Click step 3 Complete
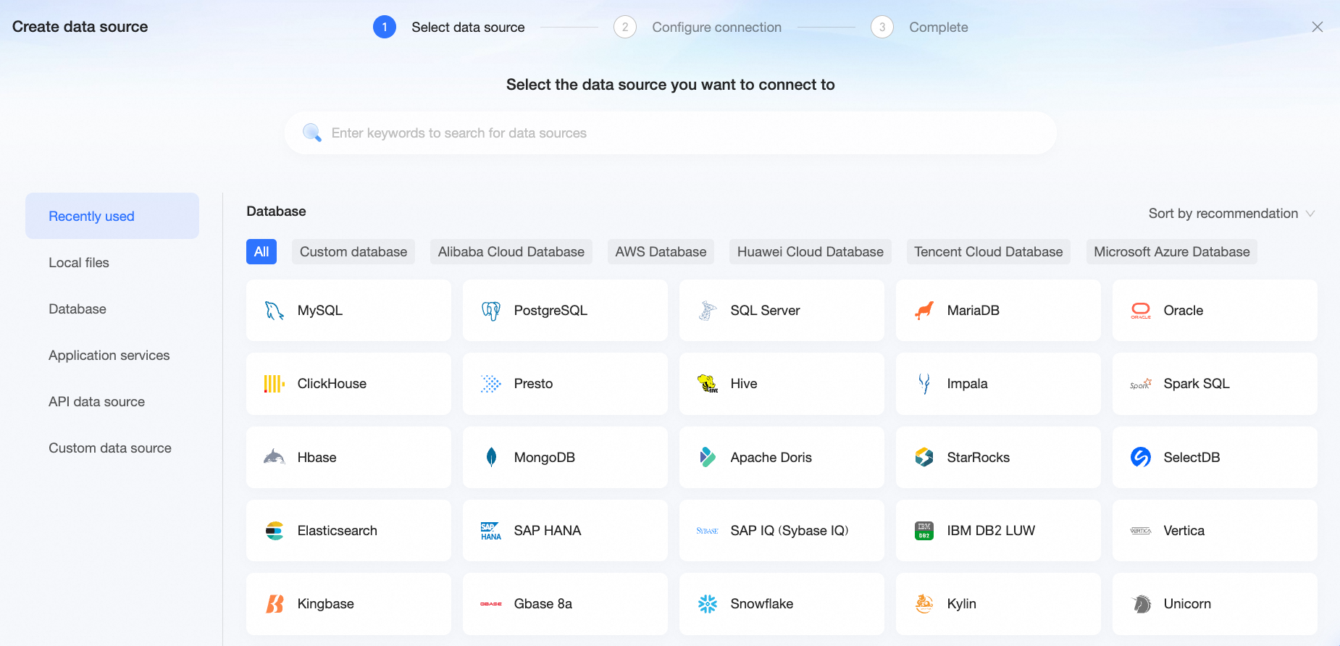1340x646 pixels. coord(919,28)
